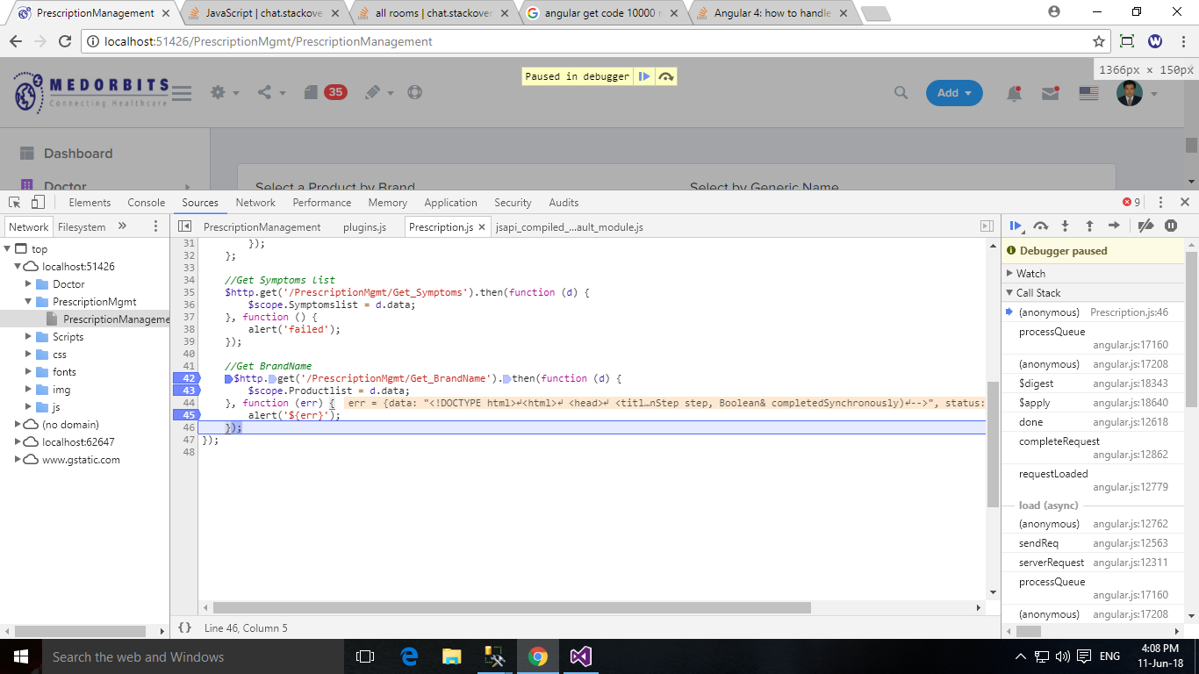Viewport: 1199px width, 674px height.
Task: Click the source editor horizontal scrollbar
Action: tap(512, 607)
